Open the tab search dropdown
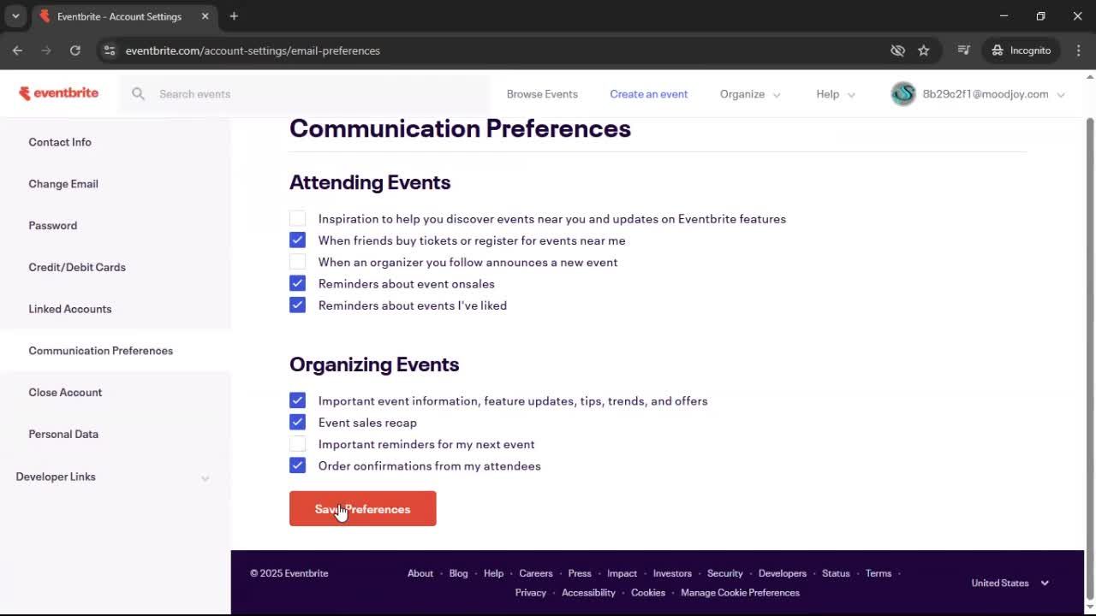The height and width of the screenshot is (616, 1096). tap(15, 16)
